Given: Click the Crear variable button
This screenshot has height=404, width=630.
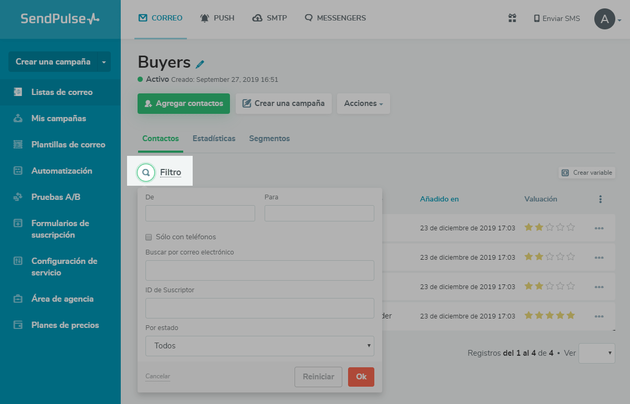Looking at the screenshot, I should point(586,173).
